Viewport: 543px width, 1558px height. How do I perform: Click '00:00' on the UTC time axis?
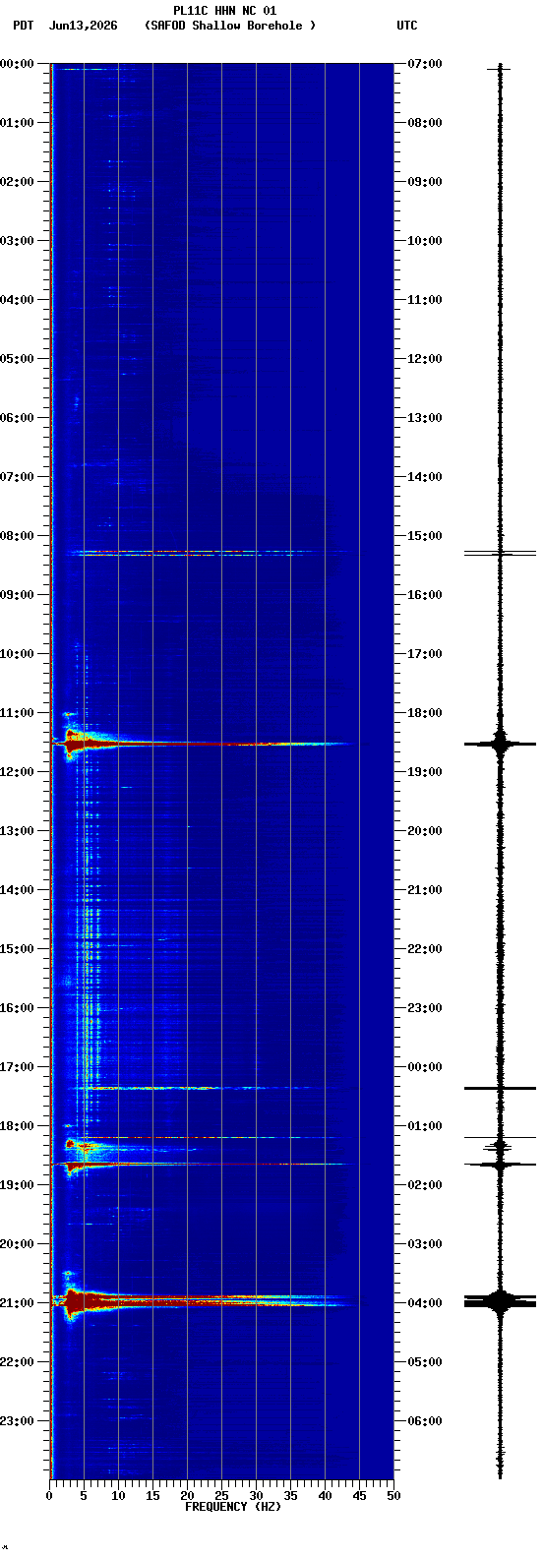pos(425,1066)
